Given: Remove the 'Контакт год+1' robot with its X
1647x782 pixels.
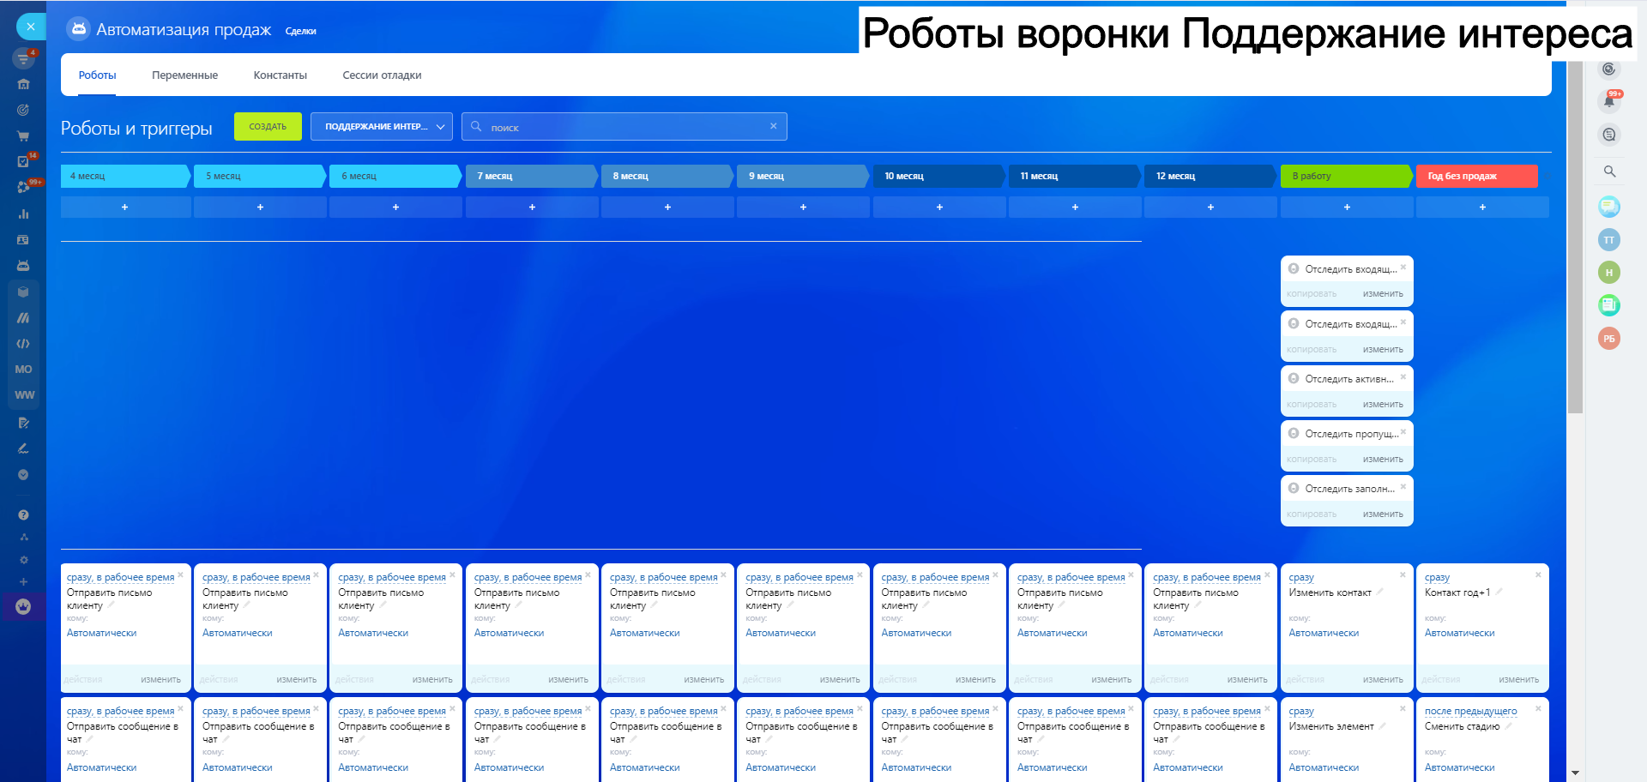Looking at the screenshot, I should pos(1538,574).
